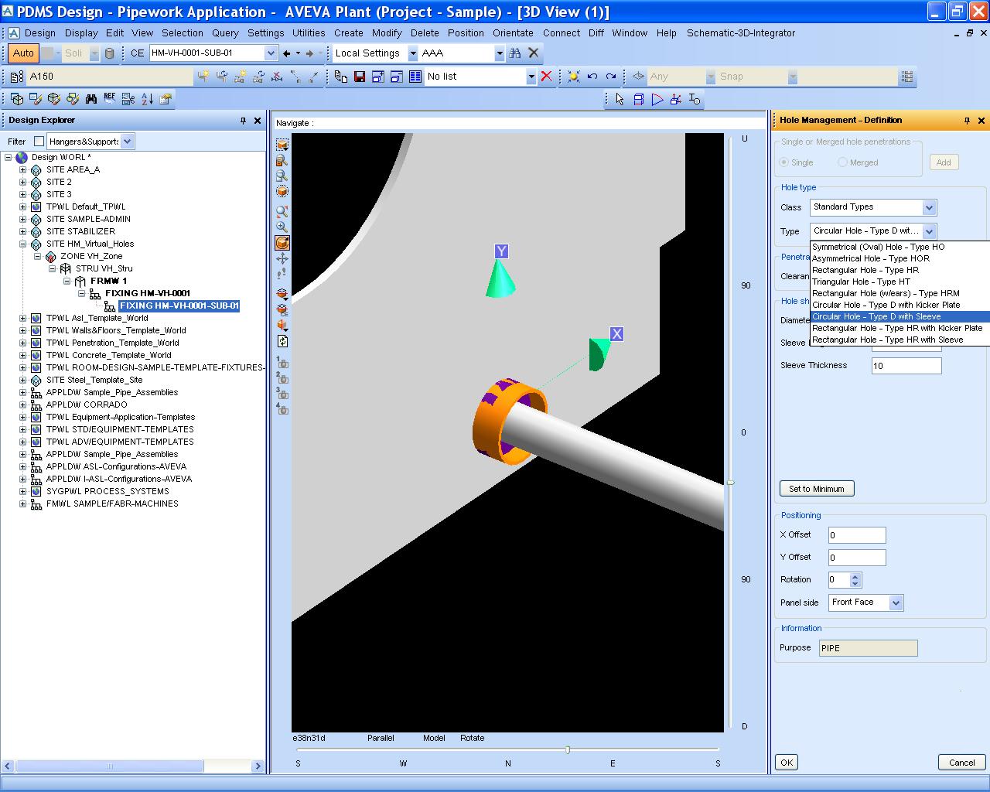Select FIXING HM-VH-0001 tree item
The image size is (990, 792).
pos(148,293)
